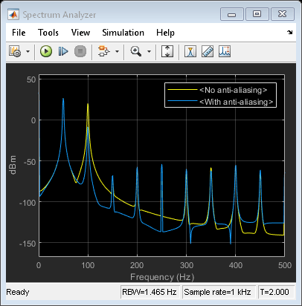
Task: Run the simulation with green play button
Action: point(46,51)
